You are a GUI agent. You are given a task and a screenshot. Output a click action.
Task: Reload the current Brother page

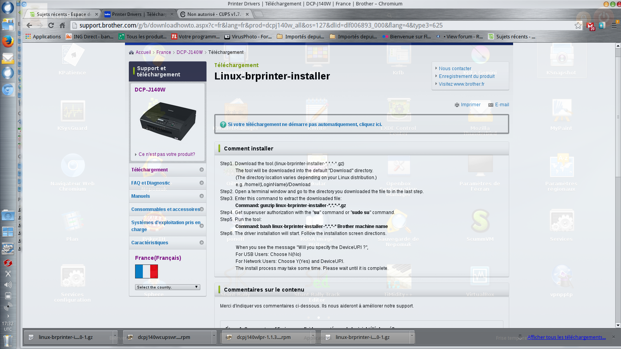pyautogui.click(x=51, y=25)
